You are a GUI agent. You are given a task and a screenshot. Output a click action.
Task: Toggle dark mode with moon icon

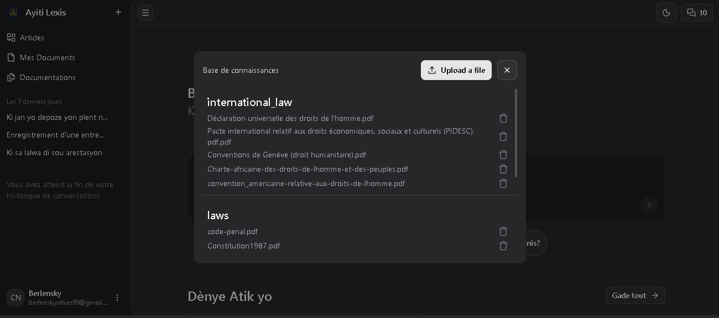point(666,13)
